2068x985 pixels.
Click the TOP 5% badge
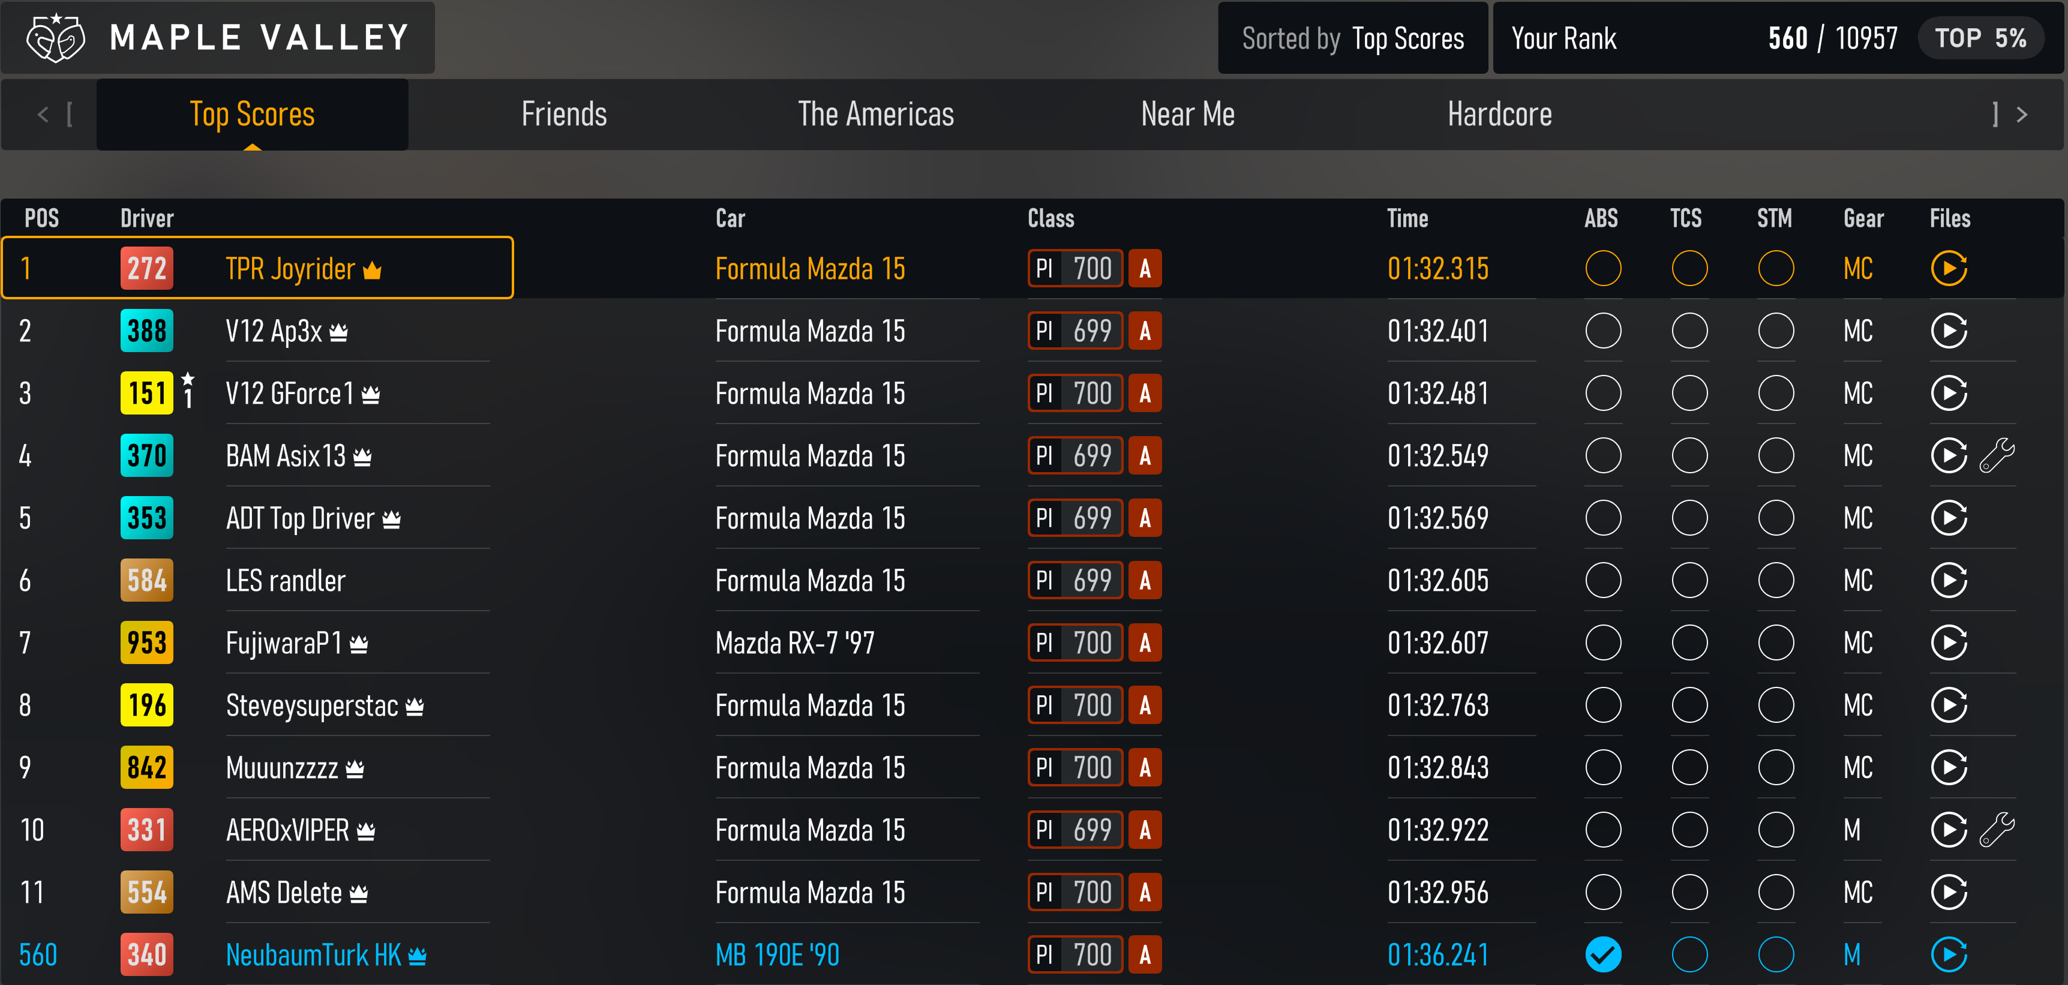click(1980, 37)
